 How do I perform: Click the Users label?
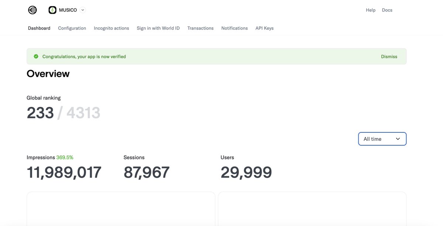pyautogui.click(x=227, y=157)
